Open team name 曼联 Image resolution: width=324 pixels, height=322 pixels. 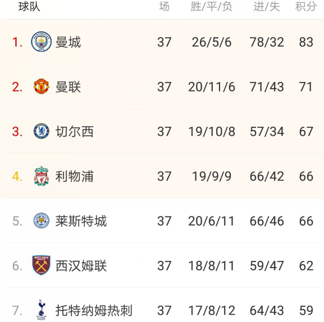(x=68, y=87)
